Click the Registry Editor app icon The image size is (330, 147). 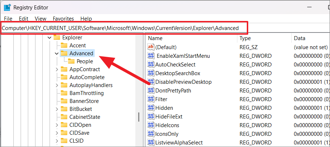click(x=7, y=8)
